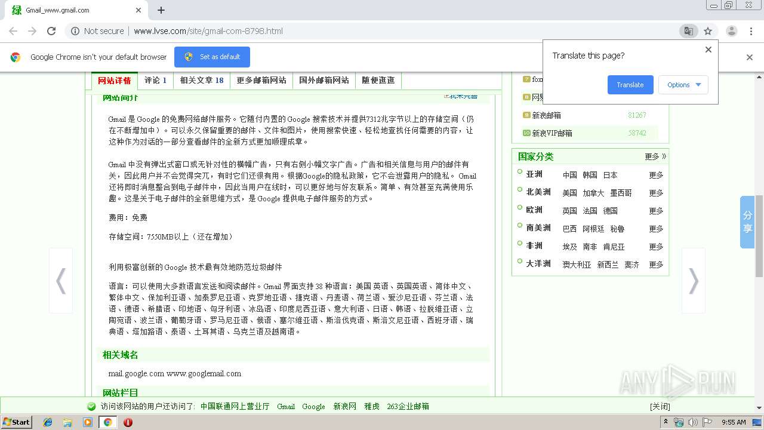Open the 北美洲 category link
This screenshot has width=764, height=430.
(x=538, y=192)
